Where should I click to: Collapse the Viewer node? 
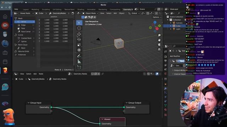pyautogui.click(x=103, y=119)
